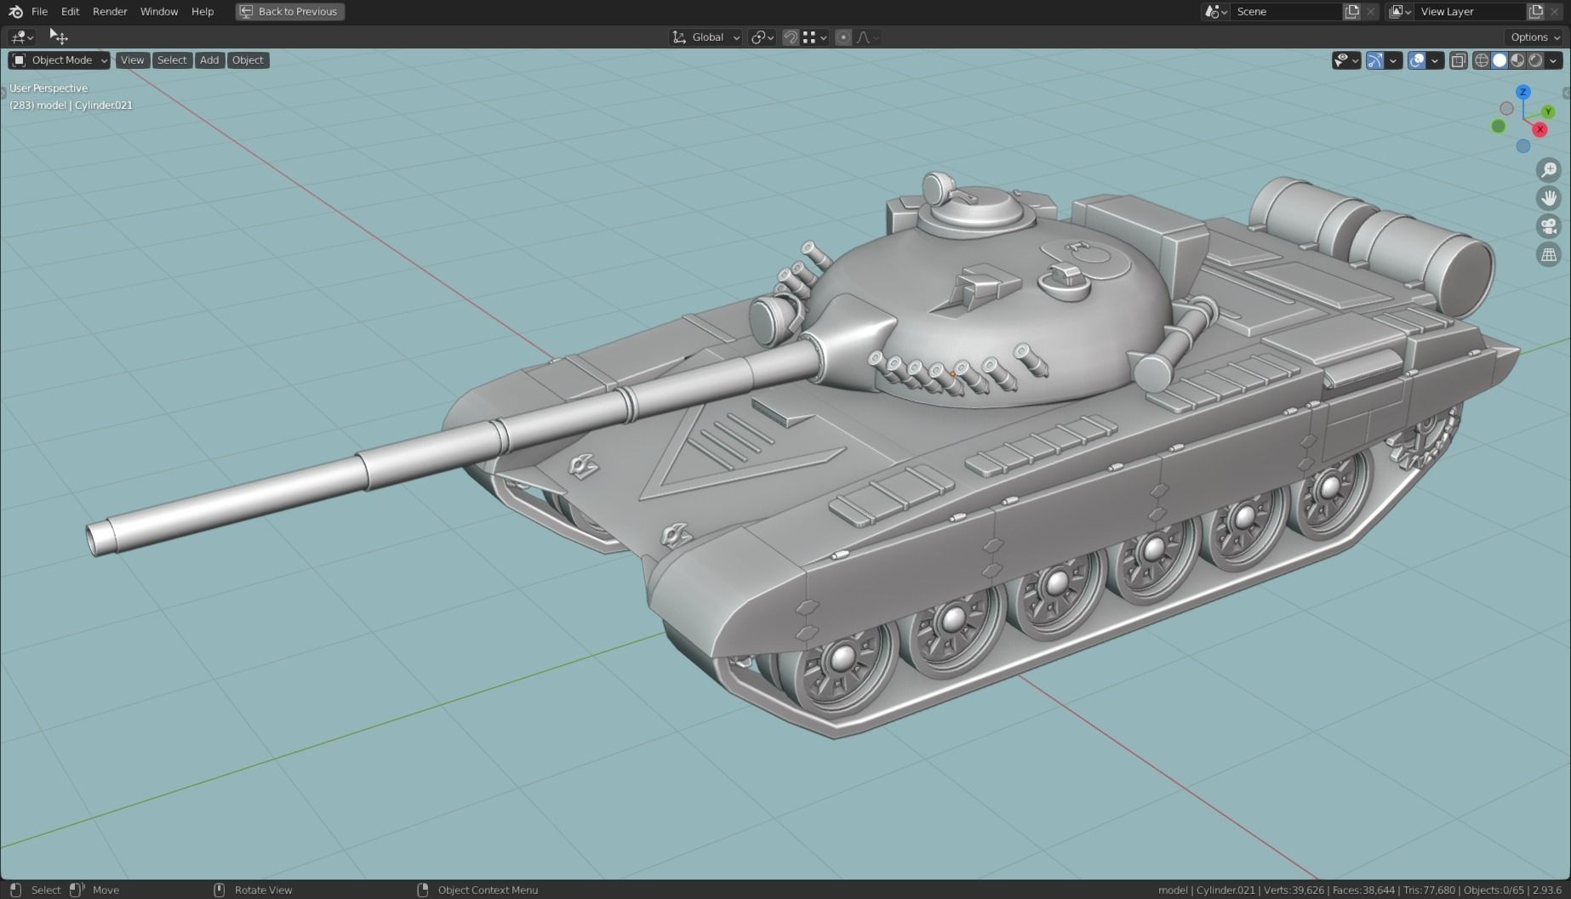The height and width of the screenshot is (899, 1571).
Task: Toggle viewport overlays
Action: point(1417,60)
